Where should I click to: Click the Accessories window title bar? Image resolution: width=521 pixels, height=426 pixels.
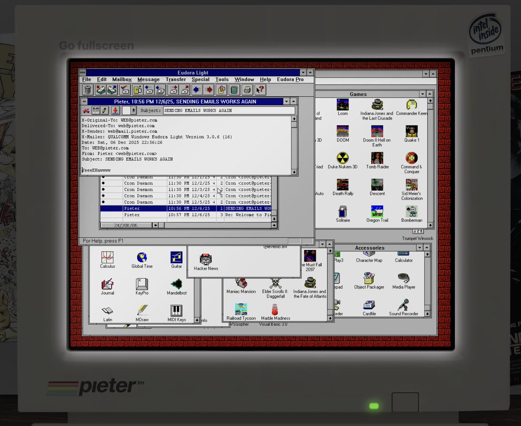(x=369, y=248)
